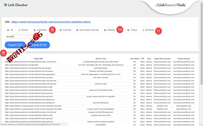203x126 pixels.
Task: Open the benefits/link-data-aggregation/ URL row
Action: [30, 74]
